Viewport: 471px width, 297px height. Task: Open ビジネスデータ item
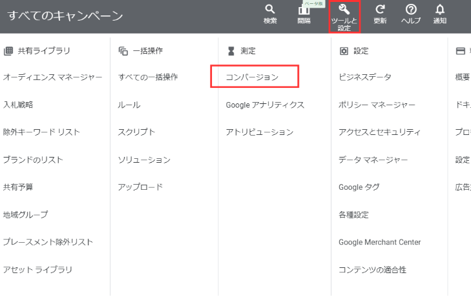pos(365,77)
